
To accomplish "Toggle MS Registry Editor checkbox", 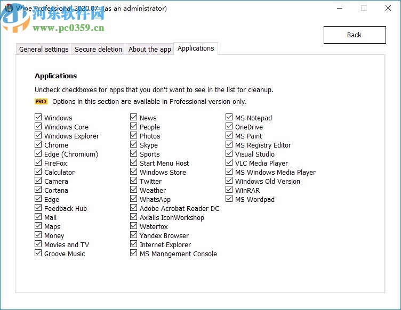I will coord(229,144).
